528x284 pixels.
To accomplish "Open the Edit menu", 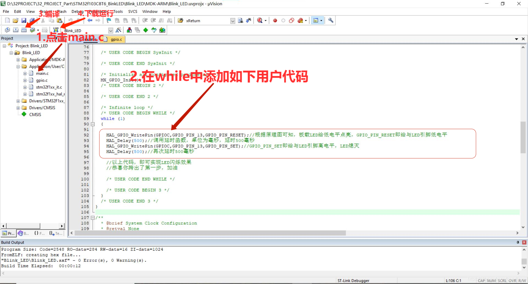I will 18,12.
